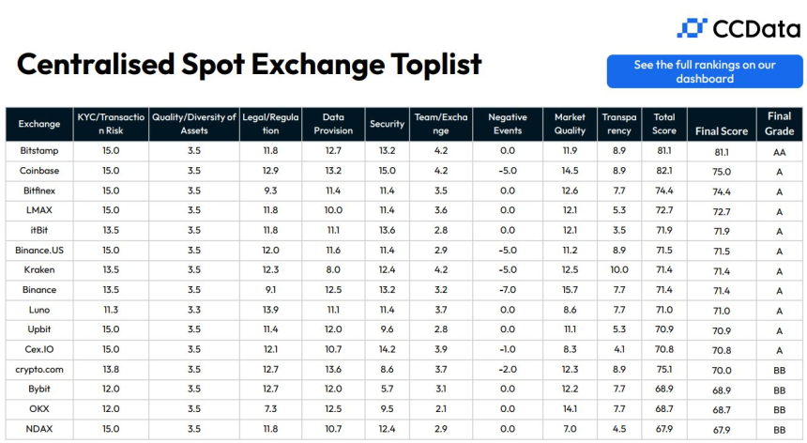
Task: Click the CCData logo icon
Action: pyautogui.click(x=691, y=28)
